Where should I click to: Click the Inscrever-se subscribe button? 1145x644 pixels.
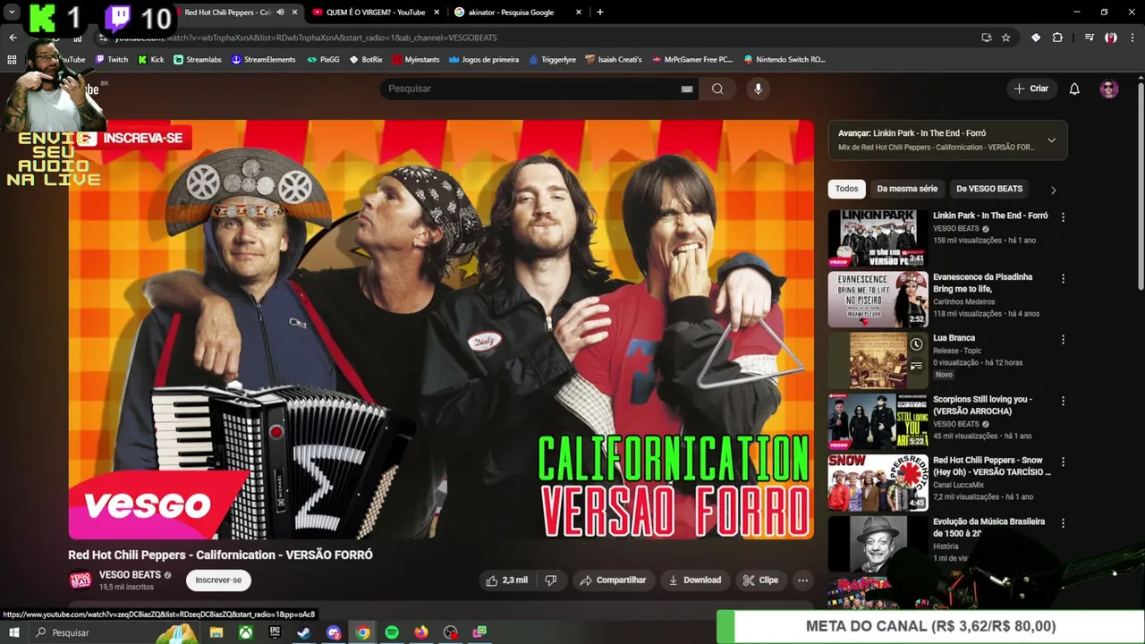point(218,580)
